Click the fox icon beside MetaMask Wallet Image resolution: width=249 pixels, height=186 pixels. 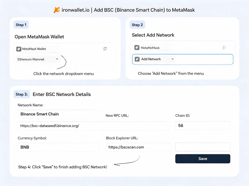[105, 49]
